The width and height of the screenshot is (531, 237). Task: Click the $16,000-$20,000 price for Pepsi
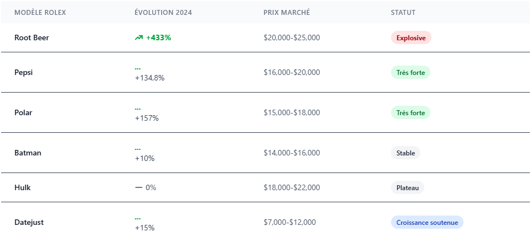click(291, 72)
